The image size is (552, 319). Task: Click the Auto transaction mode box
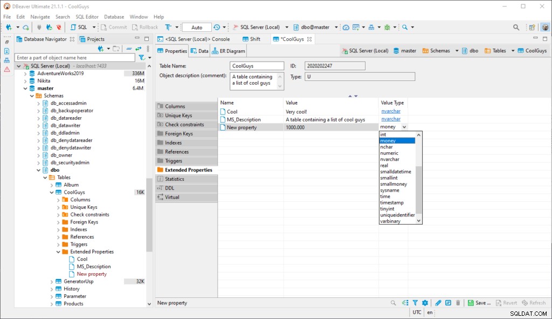[x=197, y=27]
